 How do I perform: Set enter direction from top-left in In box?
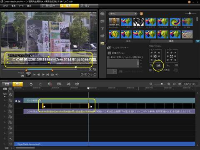[x=152, y=52]
